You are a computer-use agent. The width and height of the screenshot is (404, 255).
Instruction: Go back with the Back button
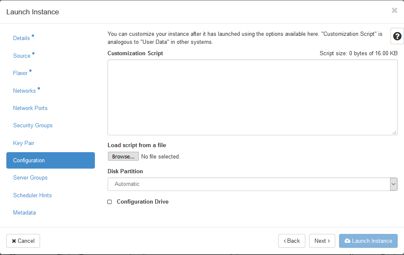click(291, 241)
